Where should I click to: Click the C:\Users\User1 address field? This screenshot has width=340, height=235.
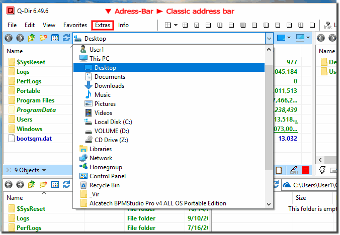pyautogui.click(x=309, y=185)
